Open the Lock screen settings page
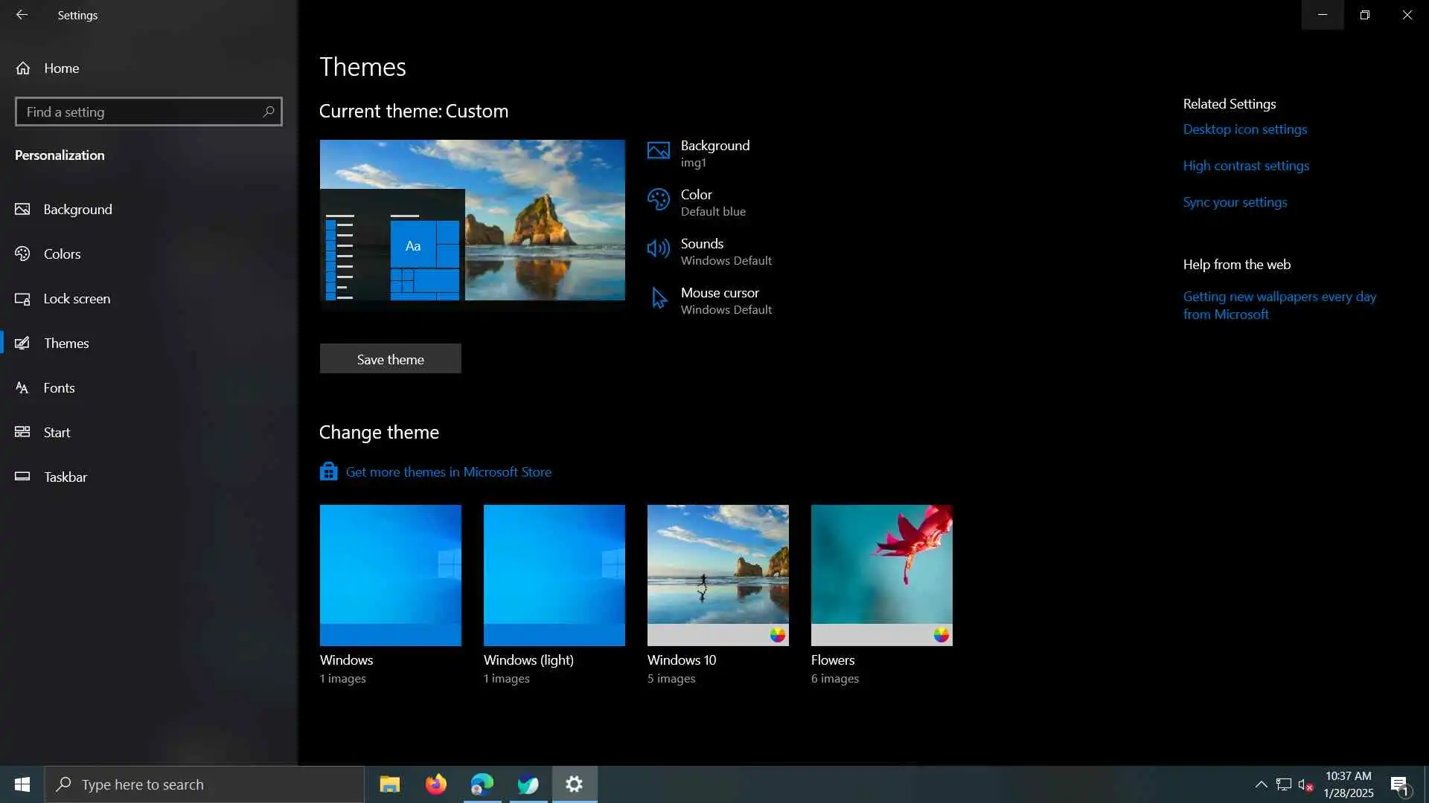The width and height of the screenshot is (1429, 803). click(77, 299)
